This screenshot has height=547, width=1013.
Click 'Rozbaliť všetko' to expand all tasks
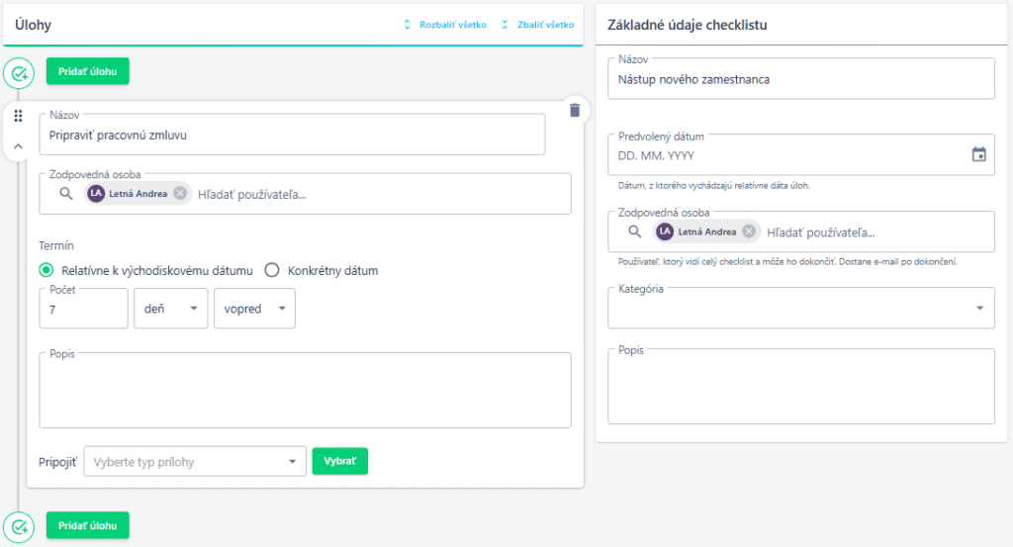[444, 25]
